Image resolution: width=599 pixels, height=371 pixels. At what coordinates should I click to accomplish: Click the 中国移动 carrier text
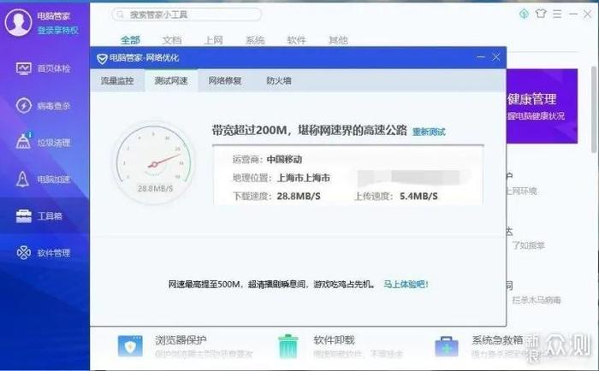click(284, 159)
